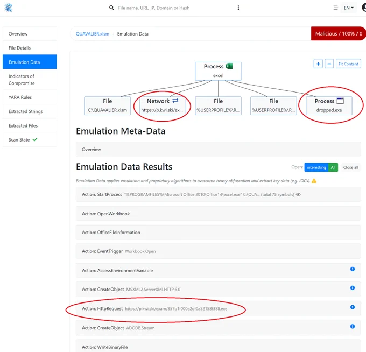Click the network transfer arrows icon

(x=175, y=101)
